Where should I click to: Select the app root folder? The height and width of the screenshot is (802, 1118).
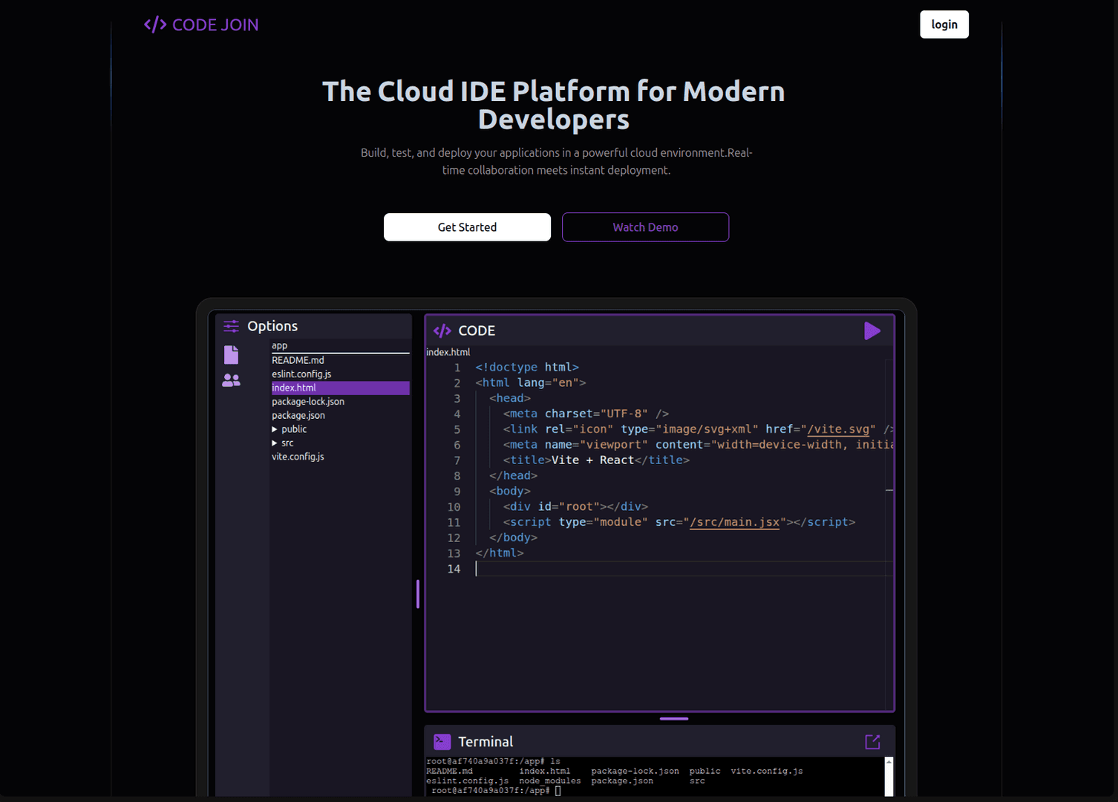[x=340, y=346]
